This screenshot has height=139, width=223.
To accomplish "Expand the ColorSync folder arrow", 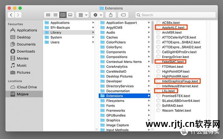I will coord(149,47).
